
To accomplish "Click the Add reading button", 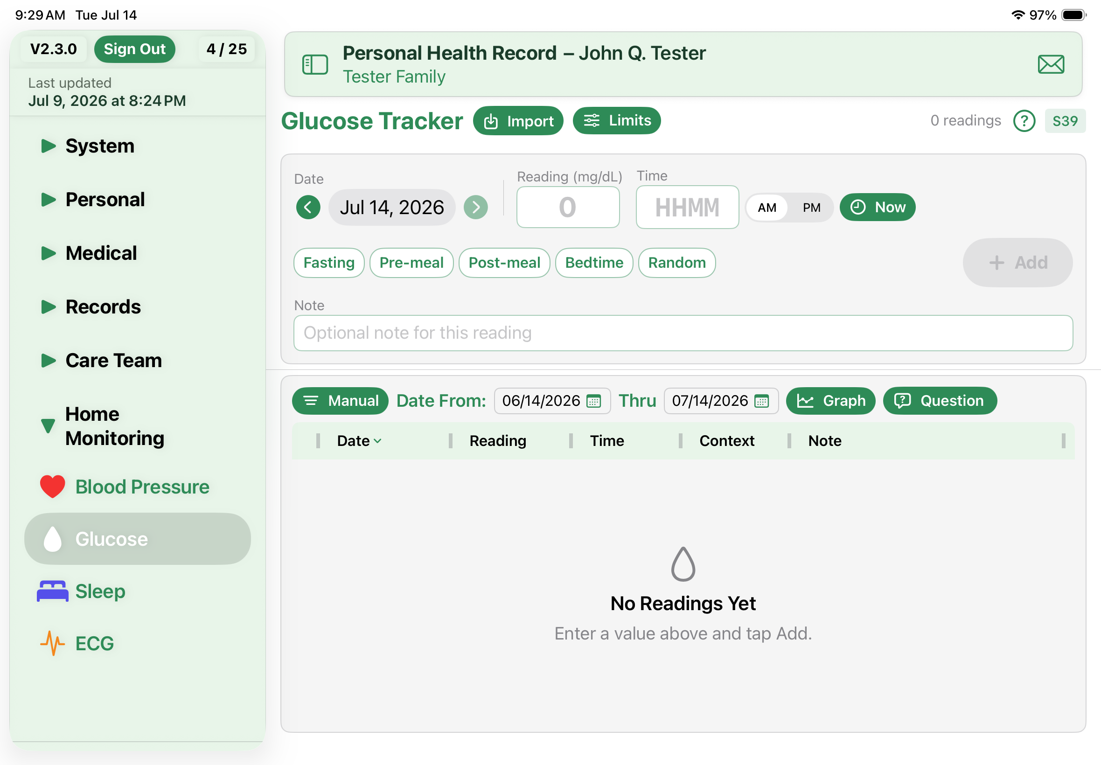I will coord(1017,263).
